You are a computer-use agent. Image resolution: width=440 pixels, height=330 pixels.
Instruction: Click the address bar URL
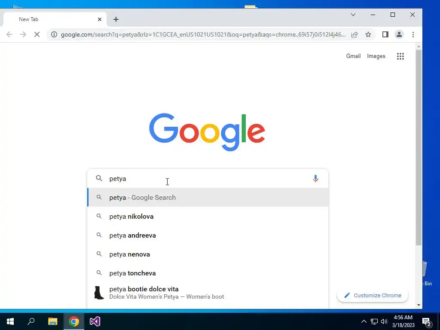pos(203,34)
